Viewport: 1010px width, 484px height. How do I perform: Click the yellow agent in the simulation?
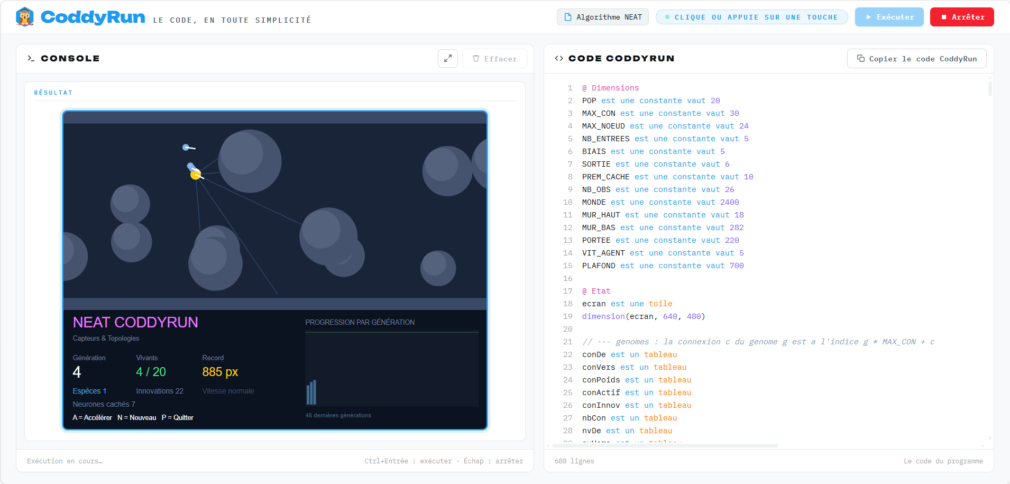(x=196, y=174)
